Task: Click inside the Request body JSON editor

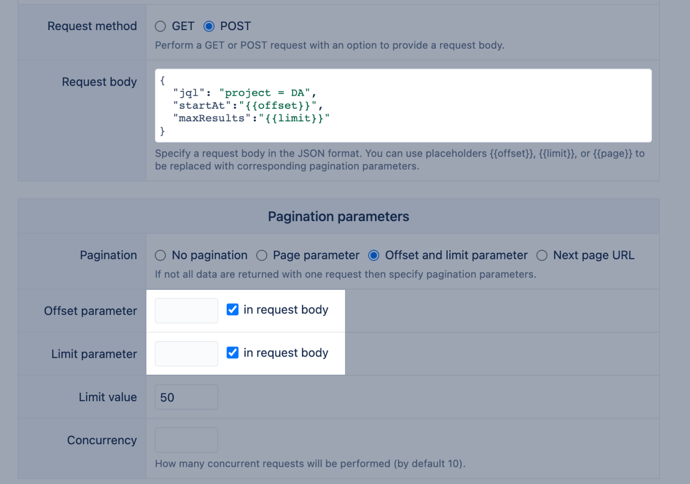Action: 401,105
